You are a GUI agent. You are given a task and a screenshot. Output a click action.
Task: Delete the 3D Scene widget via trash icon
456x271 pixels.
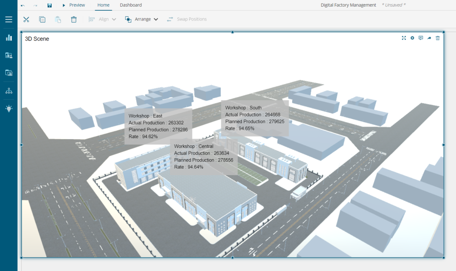[438, 38]
